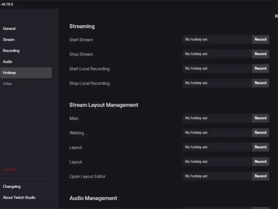
Task: Record a hotkey for Start Stream
Action: tap(260, 39)
